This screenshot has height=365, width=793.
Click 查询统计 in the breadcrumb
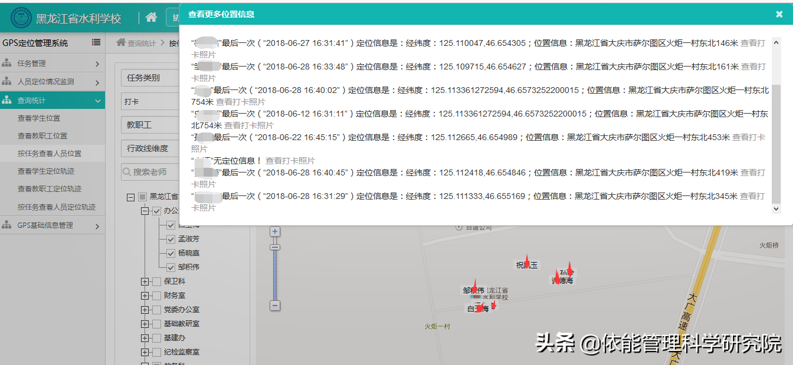click(x=142, y=43)
